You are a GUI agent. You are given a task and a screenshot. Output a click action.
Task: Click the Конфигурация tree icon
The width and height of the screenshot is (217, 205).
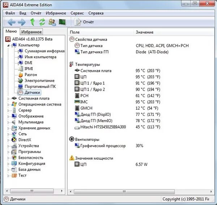click(x=14, y=163)
